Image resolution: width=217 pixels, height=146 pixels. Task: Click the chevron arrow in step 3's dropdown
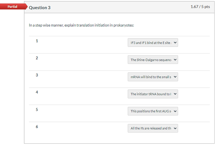pyautogui.click(x=175, y=77)
